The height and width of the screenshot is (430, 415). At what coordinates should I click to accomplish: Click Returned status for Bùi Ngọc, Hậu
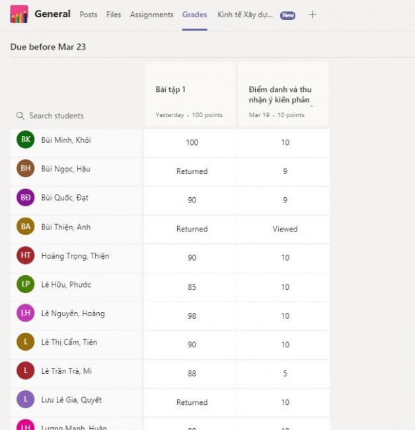click(x=192, y=171)
